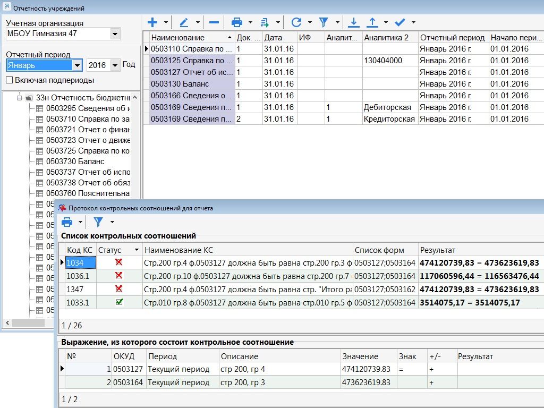The height and width of the screenshot is (408, 544).
Task: Print the protocol with printer icon
Action: point(67,222)
